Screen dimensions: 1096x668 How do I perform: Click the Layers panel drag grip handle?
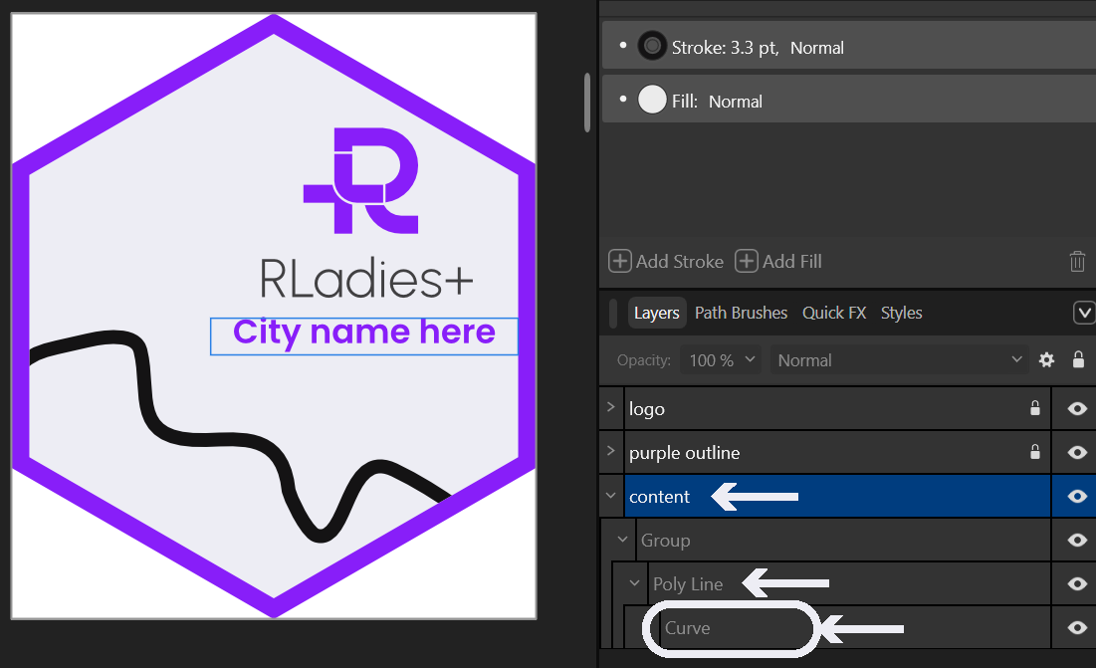click(x=614, y=313)
